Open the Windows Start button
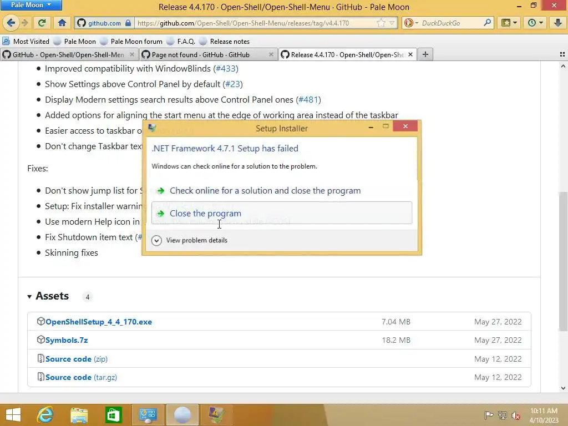This screenshot has width=568, height=426. point(13,415)
